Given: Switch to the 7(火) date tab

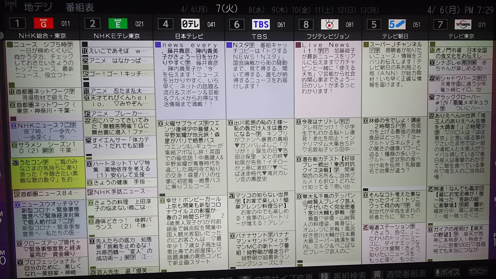Looking at the screenshot, I should [227, 9].
